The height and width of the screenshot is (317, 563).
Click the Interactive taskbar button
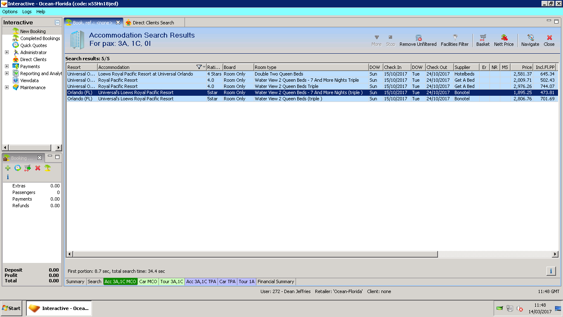[x=59, y=308]
